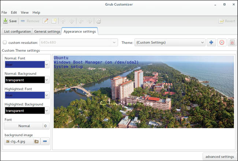Click the new entry page icon
Viewport: 238px width, 161px height.
[x=53, y=21]
